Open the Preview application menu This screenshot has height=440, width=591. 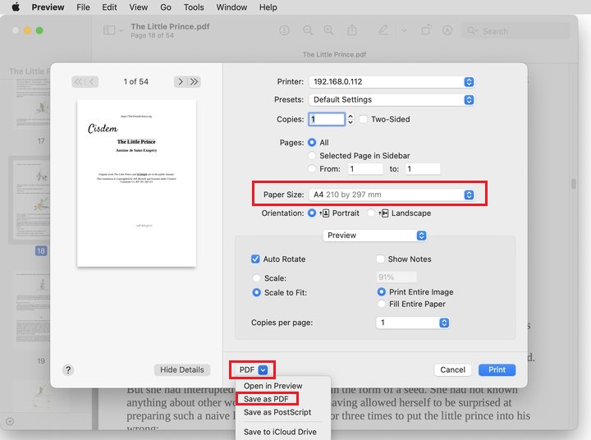point(48,7)
